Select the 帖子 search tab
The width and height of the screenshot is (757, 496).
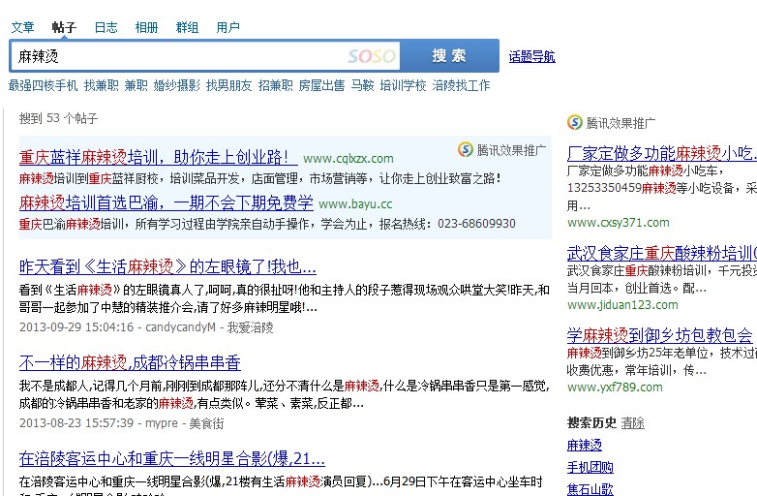64,27
